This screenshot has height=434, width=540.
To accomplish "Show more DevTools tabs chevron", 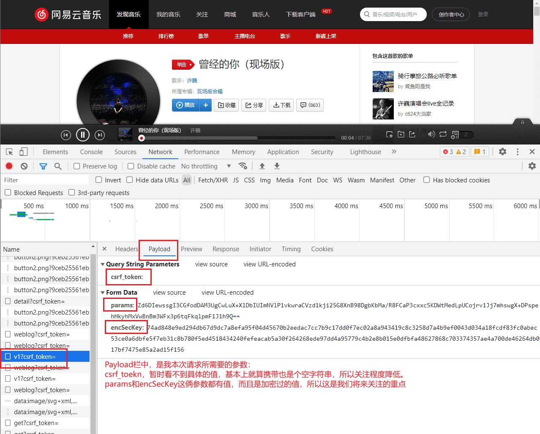I will 394,152.
